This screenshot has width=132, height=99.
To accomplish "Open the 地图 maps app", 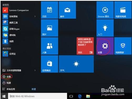I will coord(20,41).
